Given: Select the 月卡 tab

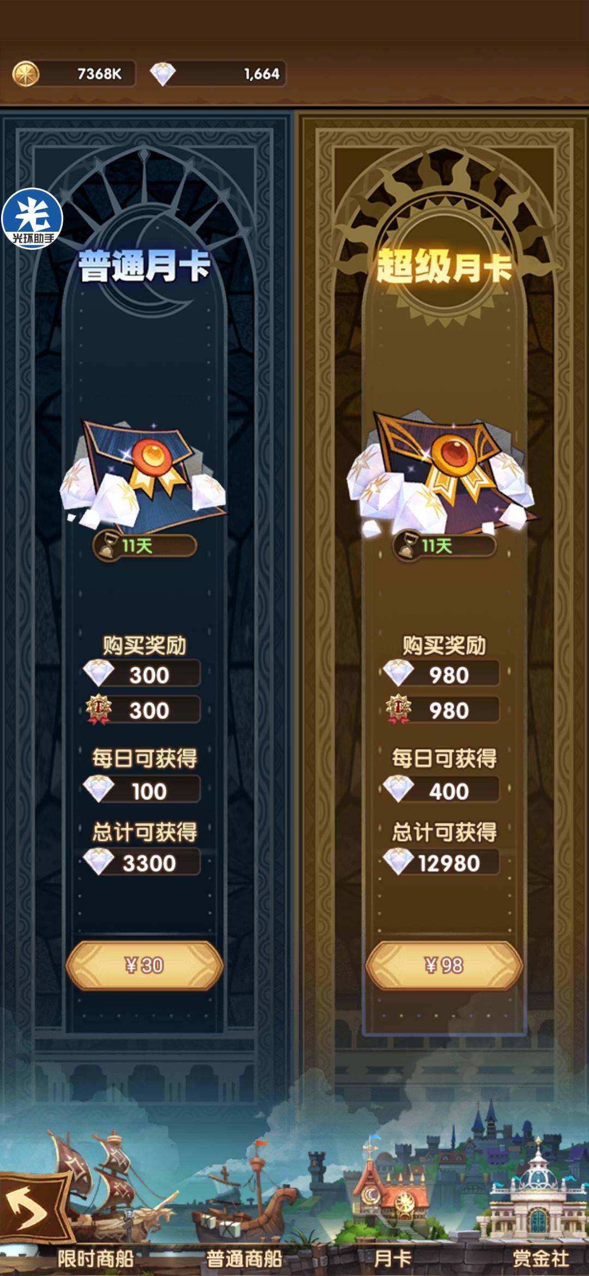Looking at the screenshot, I should coord(393,1259).
